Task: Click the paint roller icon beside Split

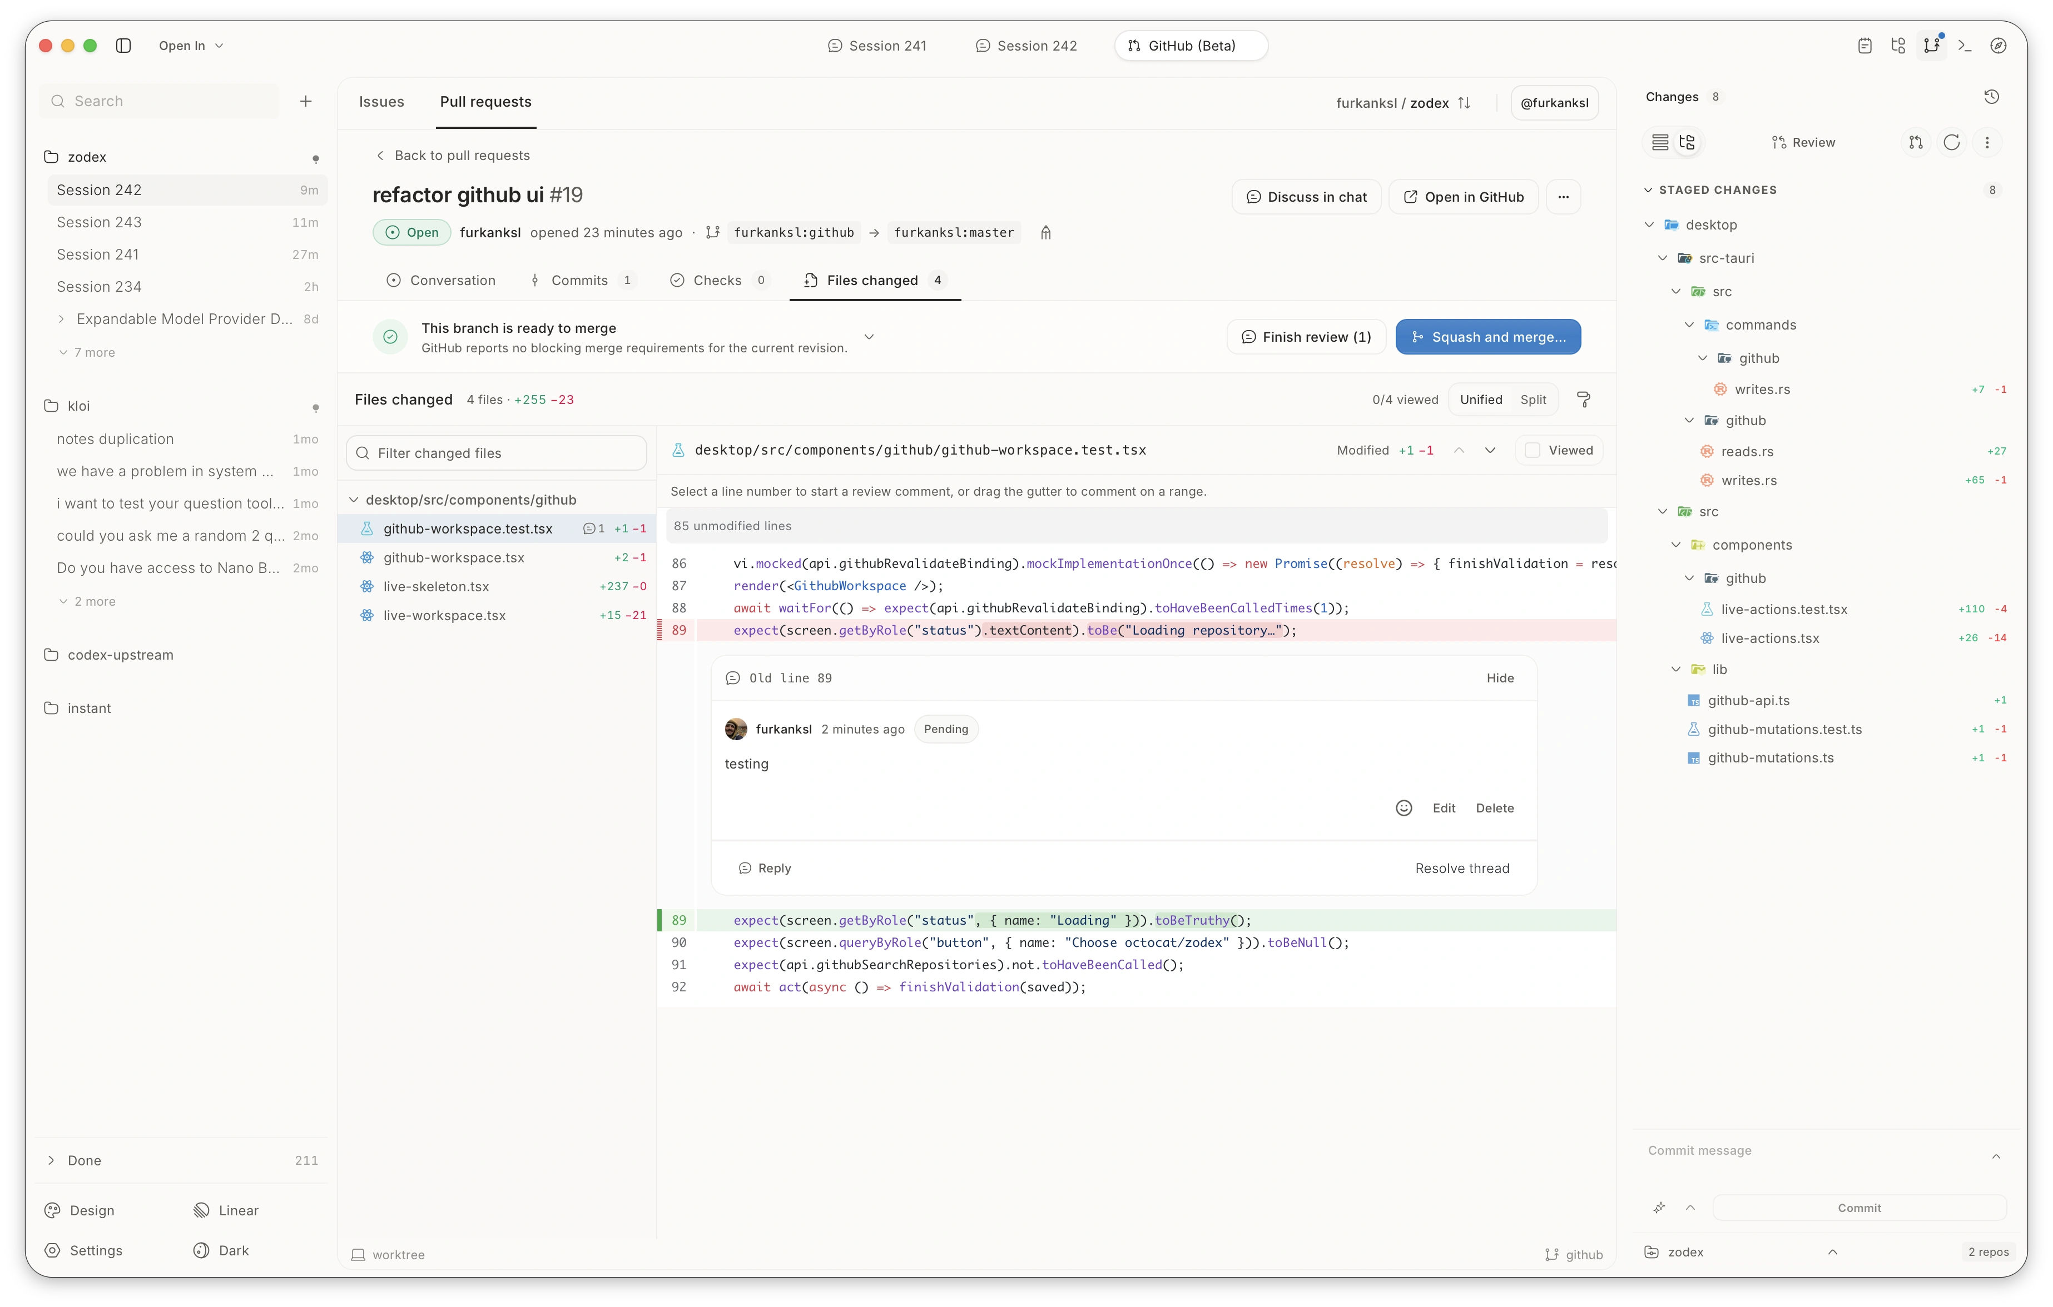Action: (1583, 400)
